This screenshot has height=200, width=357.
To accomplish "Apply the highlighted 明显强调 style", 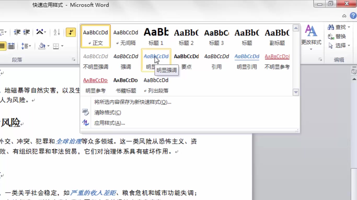I will pos(156,60).
